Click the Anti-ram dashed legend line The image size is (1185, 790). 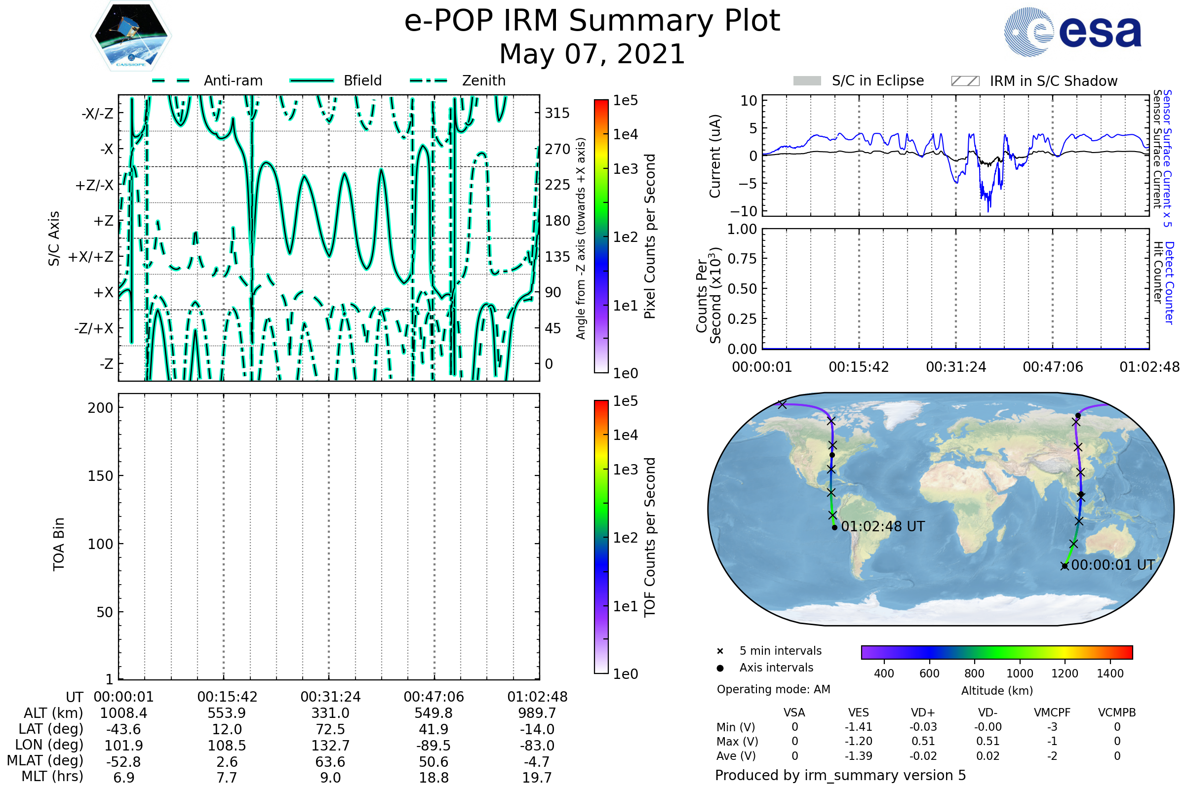click(x=171, y=80)
